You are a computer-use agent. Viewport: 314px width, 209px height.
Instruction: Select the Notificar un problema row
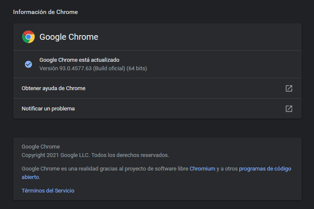coord(157,109)
